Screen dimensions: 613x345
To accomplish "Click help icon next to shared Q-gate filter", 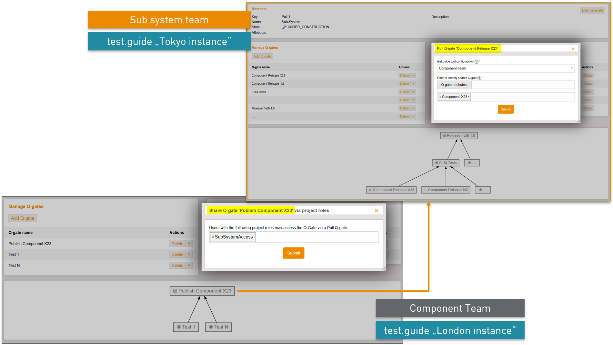I will [479, 78].
